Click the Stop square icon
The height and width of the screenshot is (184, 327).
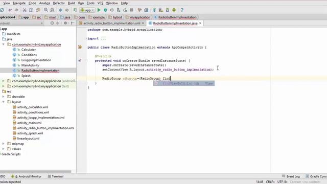[x=132, y=10]
